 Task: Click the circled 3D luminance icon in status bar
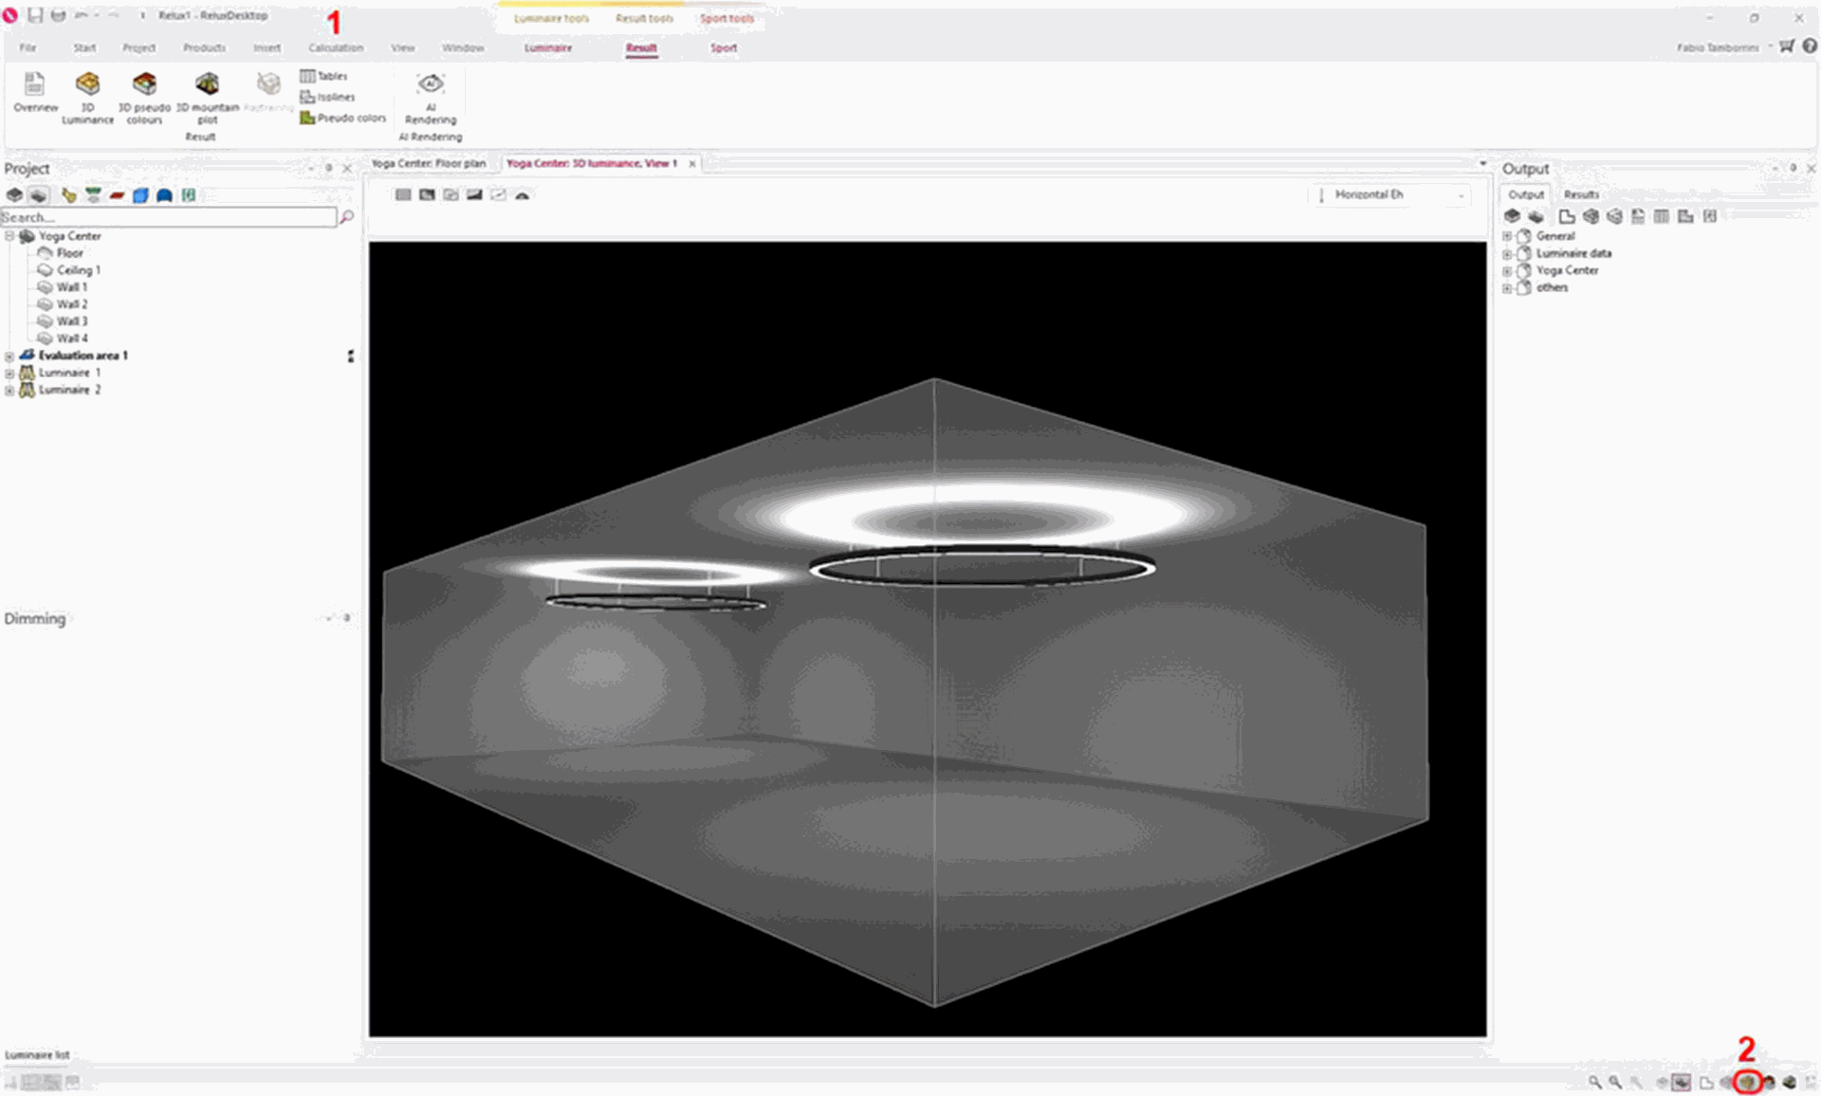(1747, 1082)
